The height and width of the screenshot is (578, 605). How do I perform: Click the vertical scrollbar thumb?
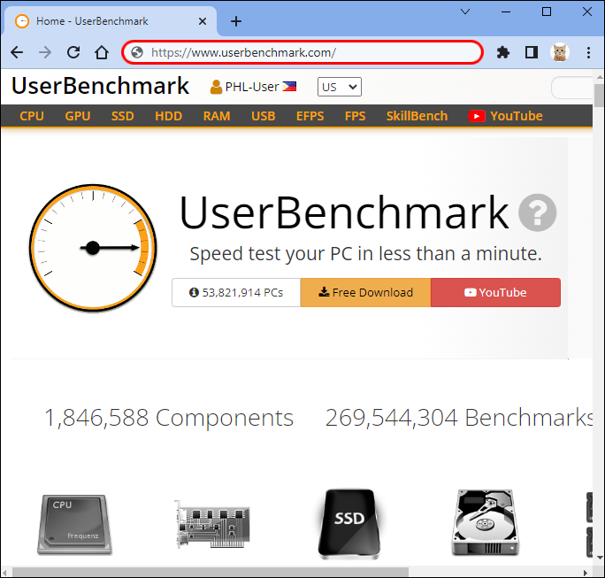[x=599, y=96]
